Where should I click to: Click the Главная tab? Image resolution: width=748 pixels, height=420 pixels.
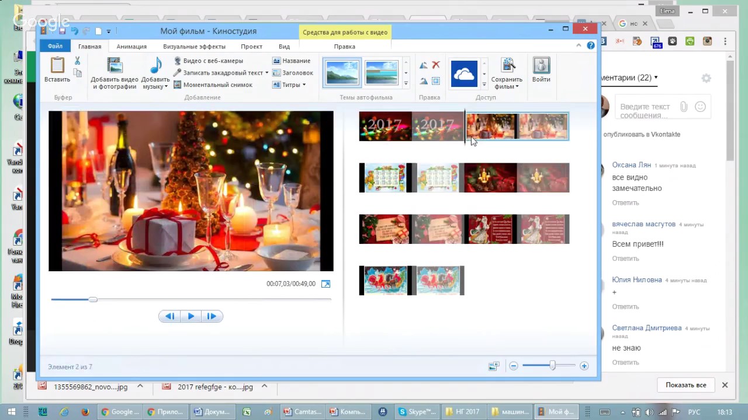pyautogui.click(x=89, y=47)
